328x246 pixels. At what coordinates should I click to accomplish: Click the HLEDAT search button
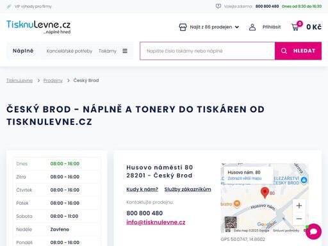(x=298, y=51)
